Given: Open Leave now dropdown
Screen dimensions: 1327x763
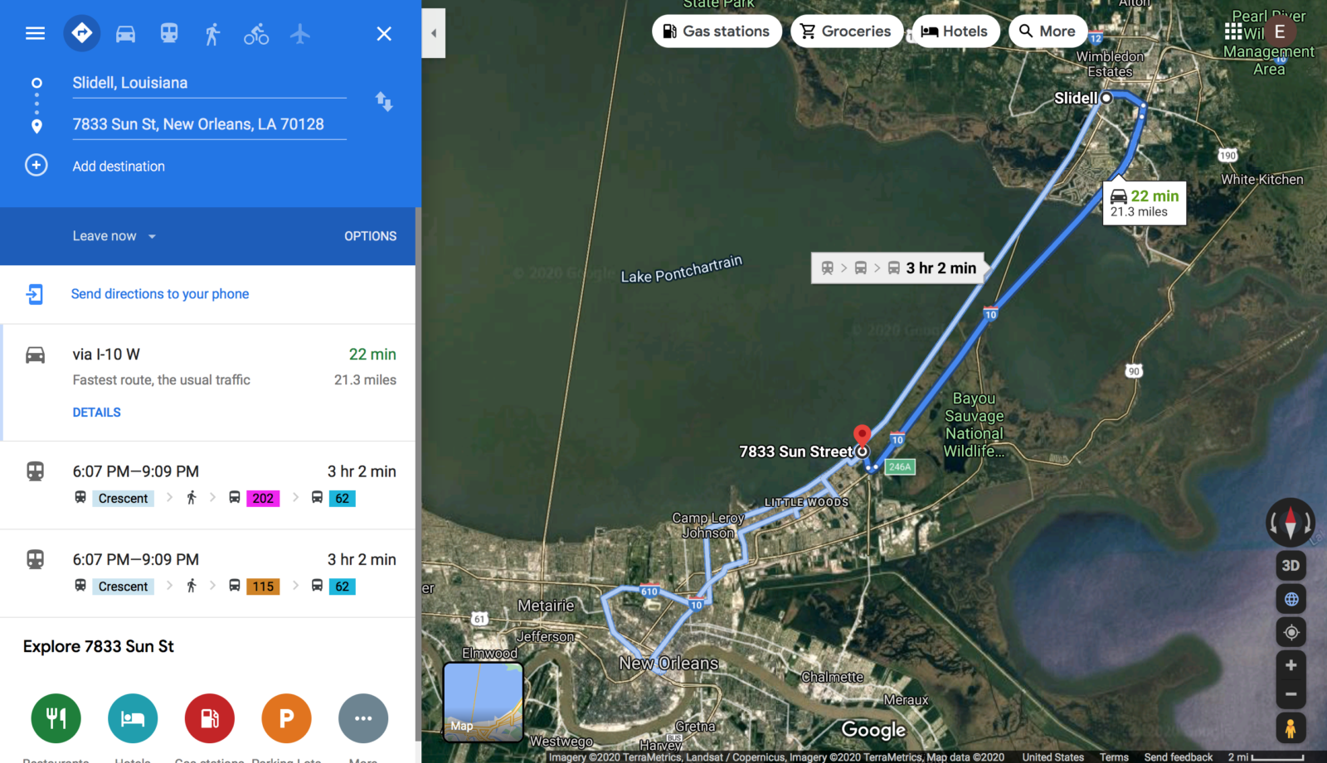Looking at the screenshot, I should point(114,236).
